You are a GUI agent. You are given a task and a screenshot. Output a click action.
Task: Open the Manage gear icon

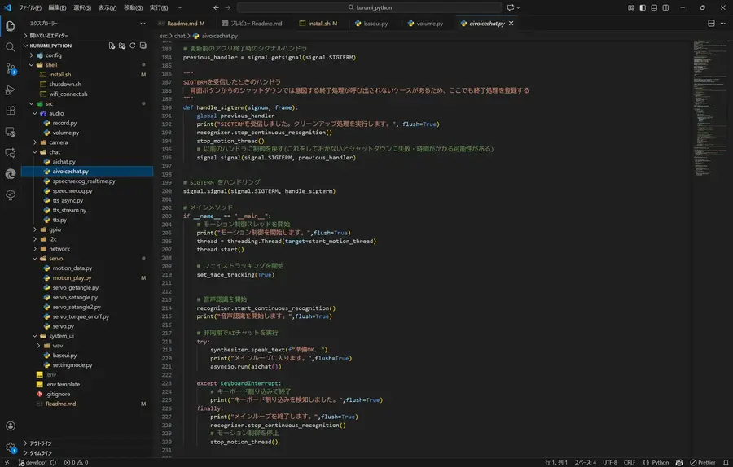click(11, 447)
